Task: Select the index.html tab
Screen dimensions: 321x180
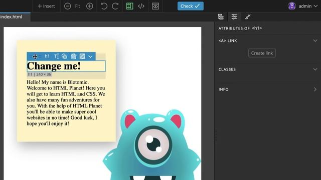Action: point(15,17)
